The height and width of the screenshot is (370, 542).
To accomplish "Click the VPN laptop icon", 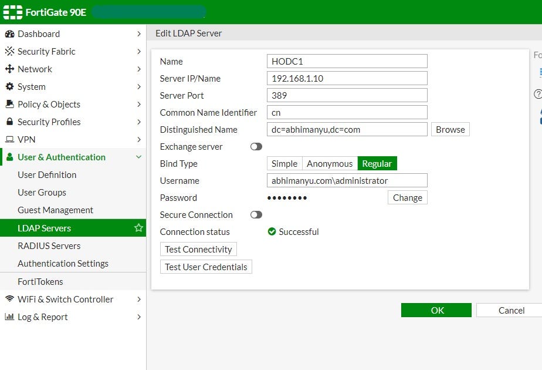I will [x=9, y=140].
